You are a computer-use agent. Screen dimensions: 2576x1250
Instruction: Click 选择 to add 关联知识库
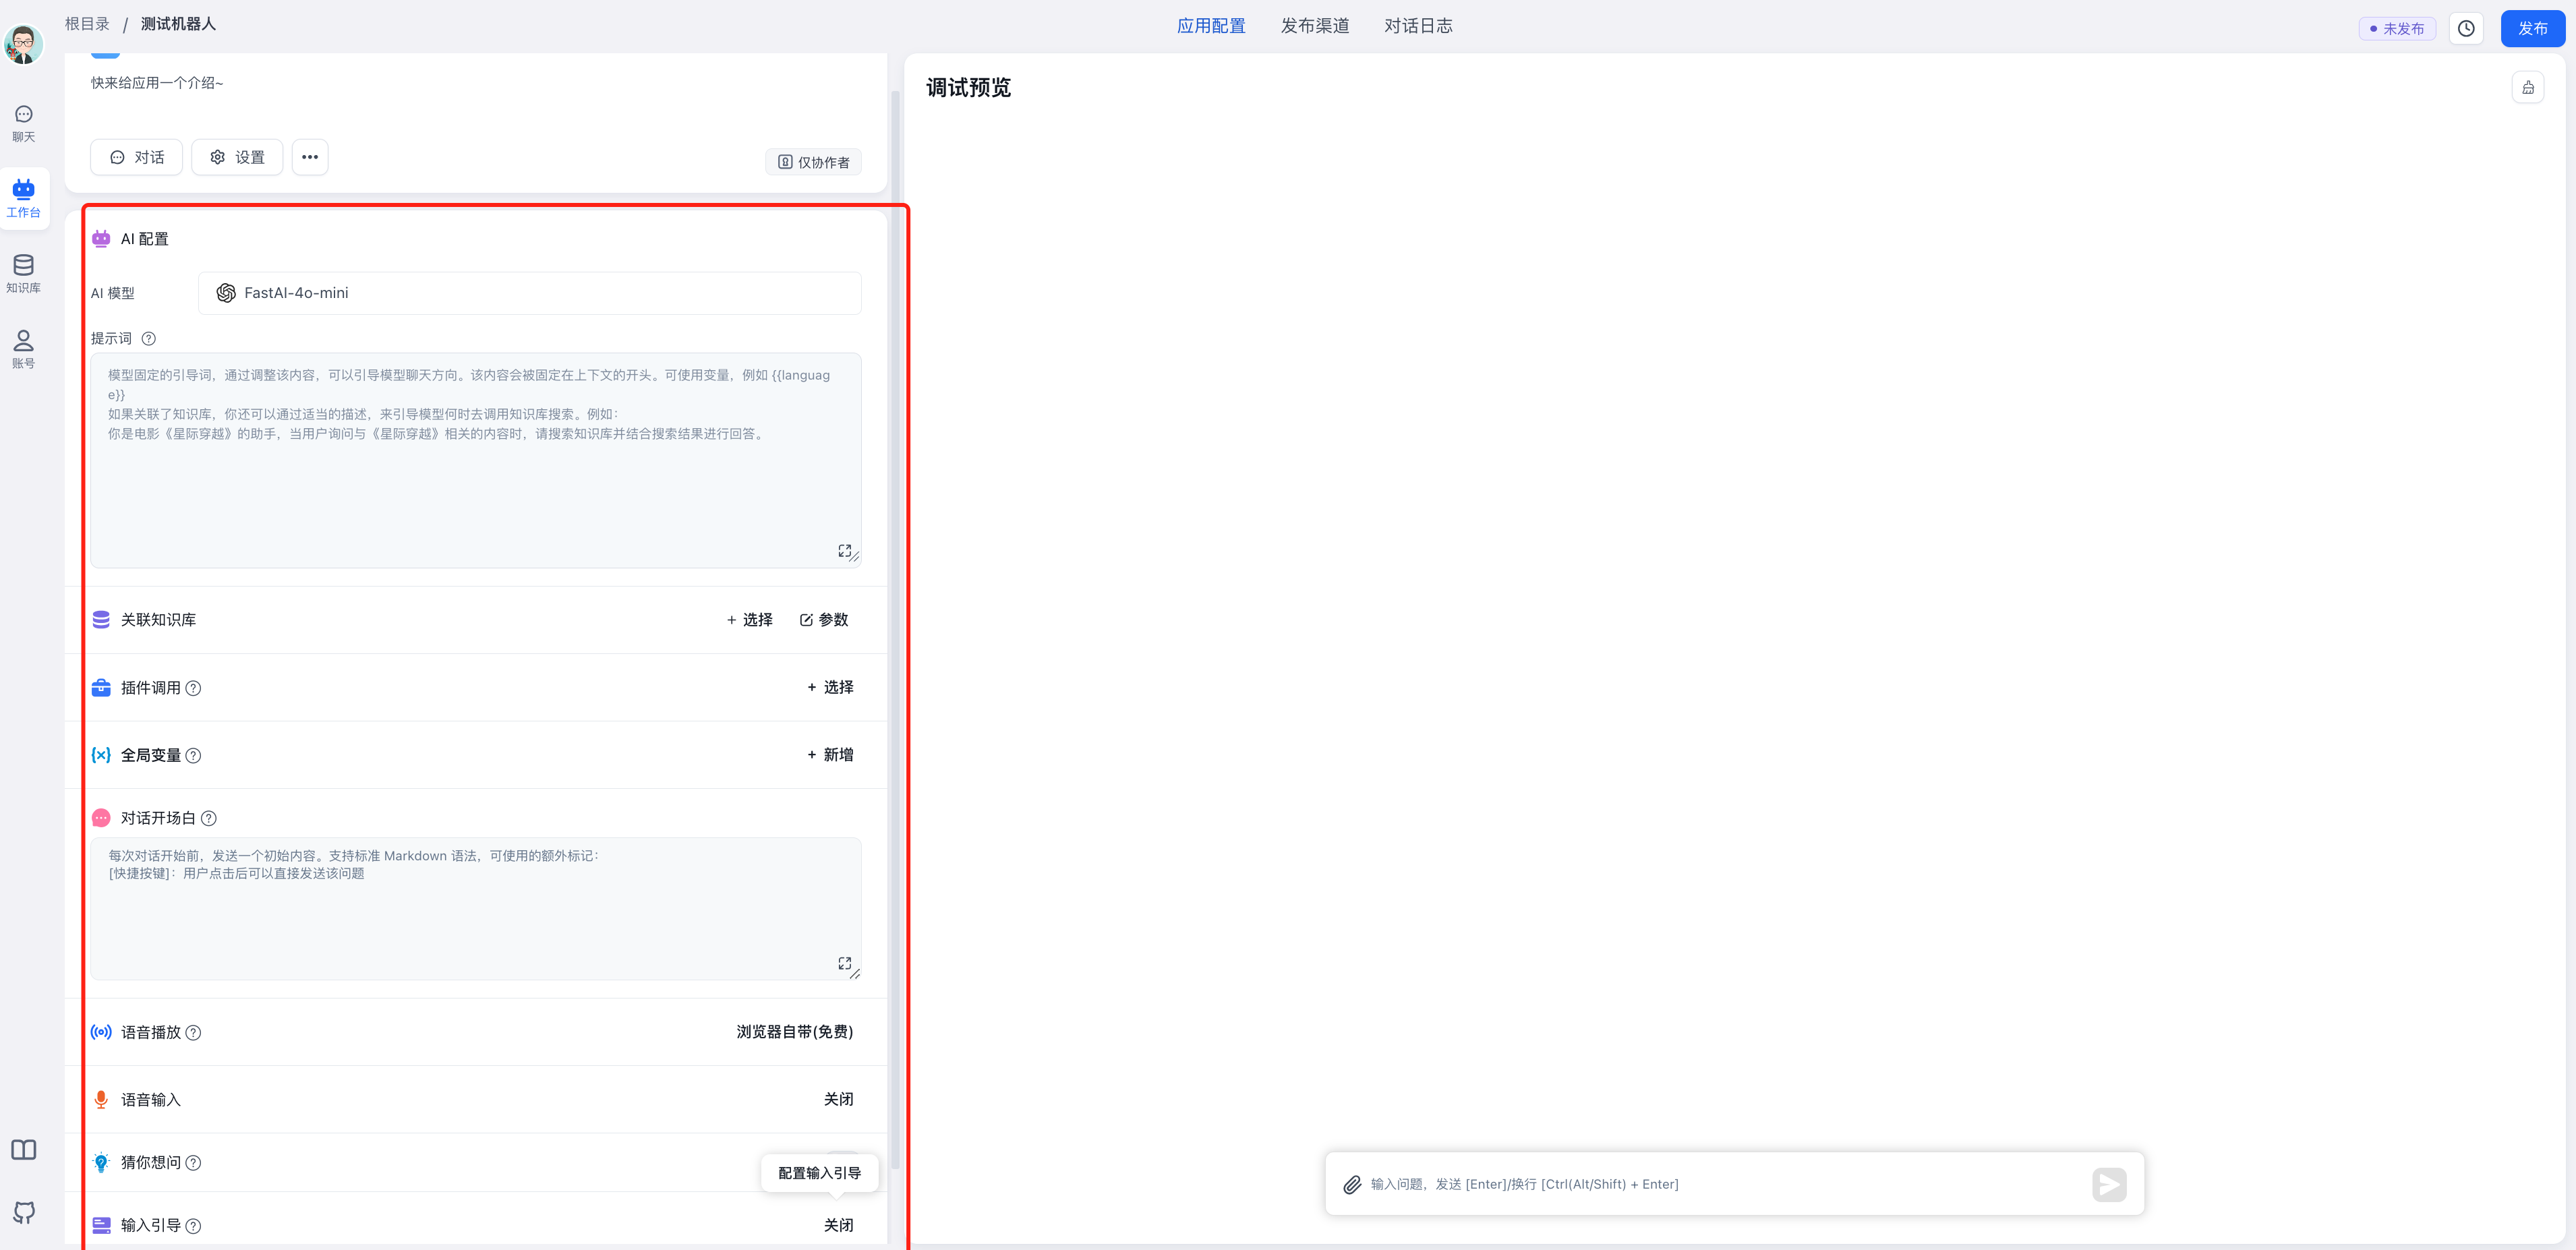point(749,620)
